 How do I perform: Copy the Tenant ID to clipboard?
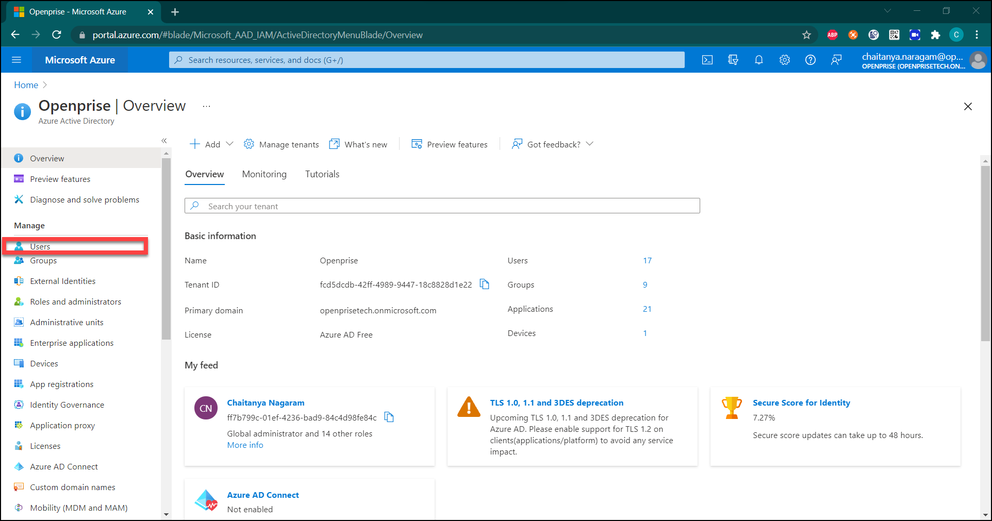pyautogui.click(x=485, y=284)
